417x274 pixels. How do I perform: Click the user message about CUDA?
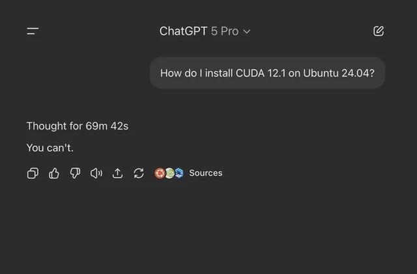coord(267,73)
